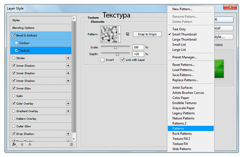
Task: Add another Stroke with plus icon
Action: tap(68, 58)
